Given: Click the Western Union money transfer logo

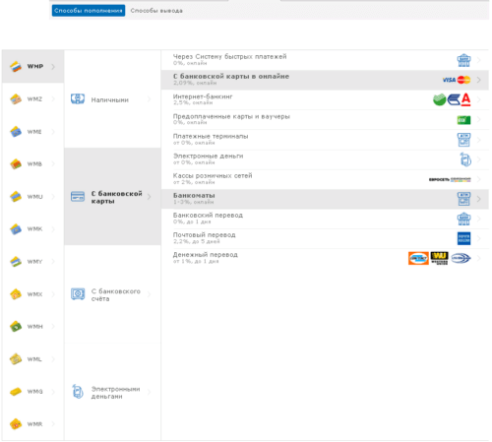Looking at the screenshot, I should (x=439, y=258).
